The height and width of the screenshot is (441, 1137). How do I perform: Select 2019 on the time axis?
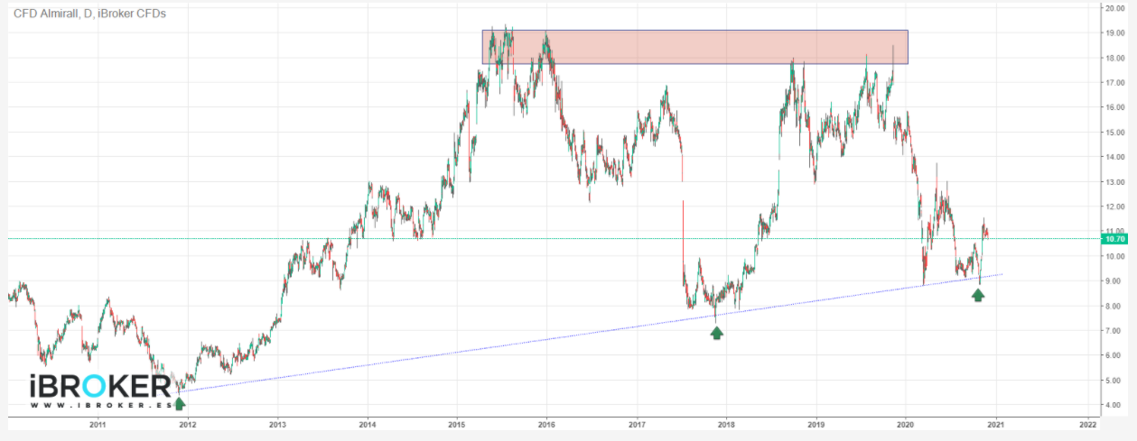[x=816, y=424]
